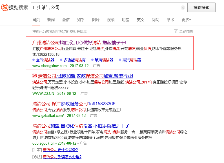
Task: Open the 微信 search tab
Action: click(66, 20)
